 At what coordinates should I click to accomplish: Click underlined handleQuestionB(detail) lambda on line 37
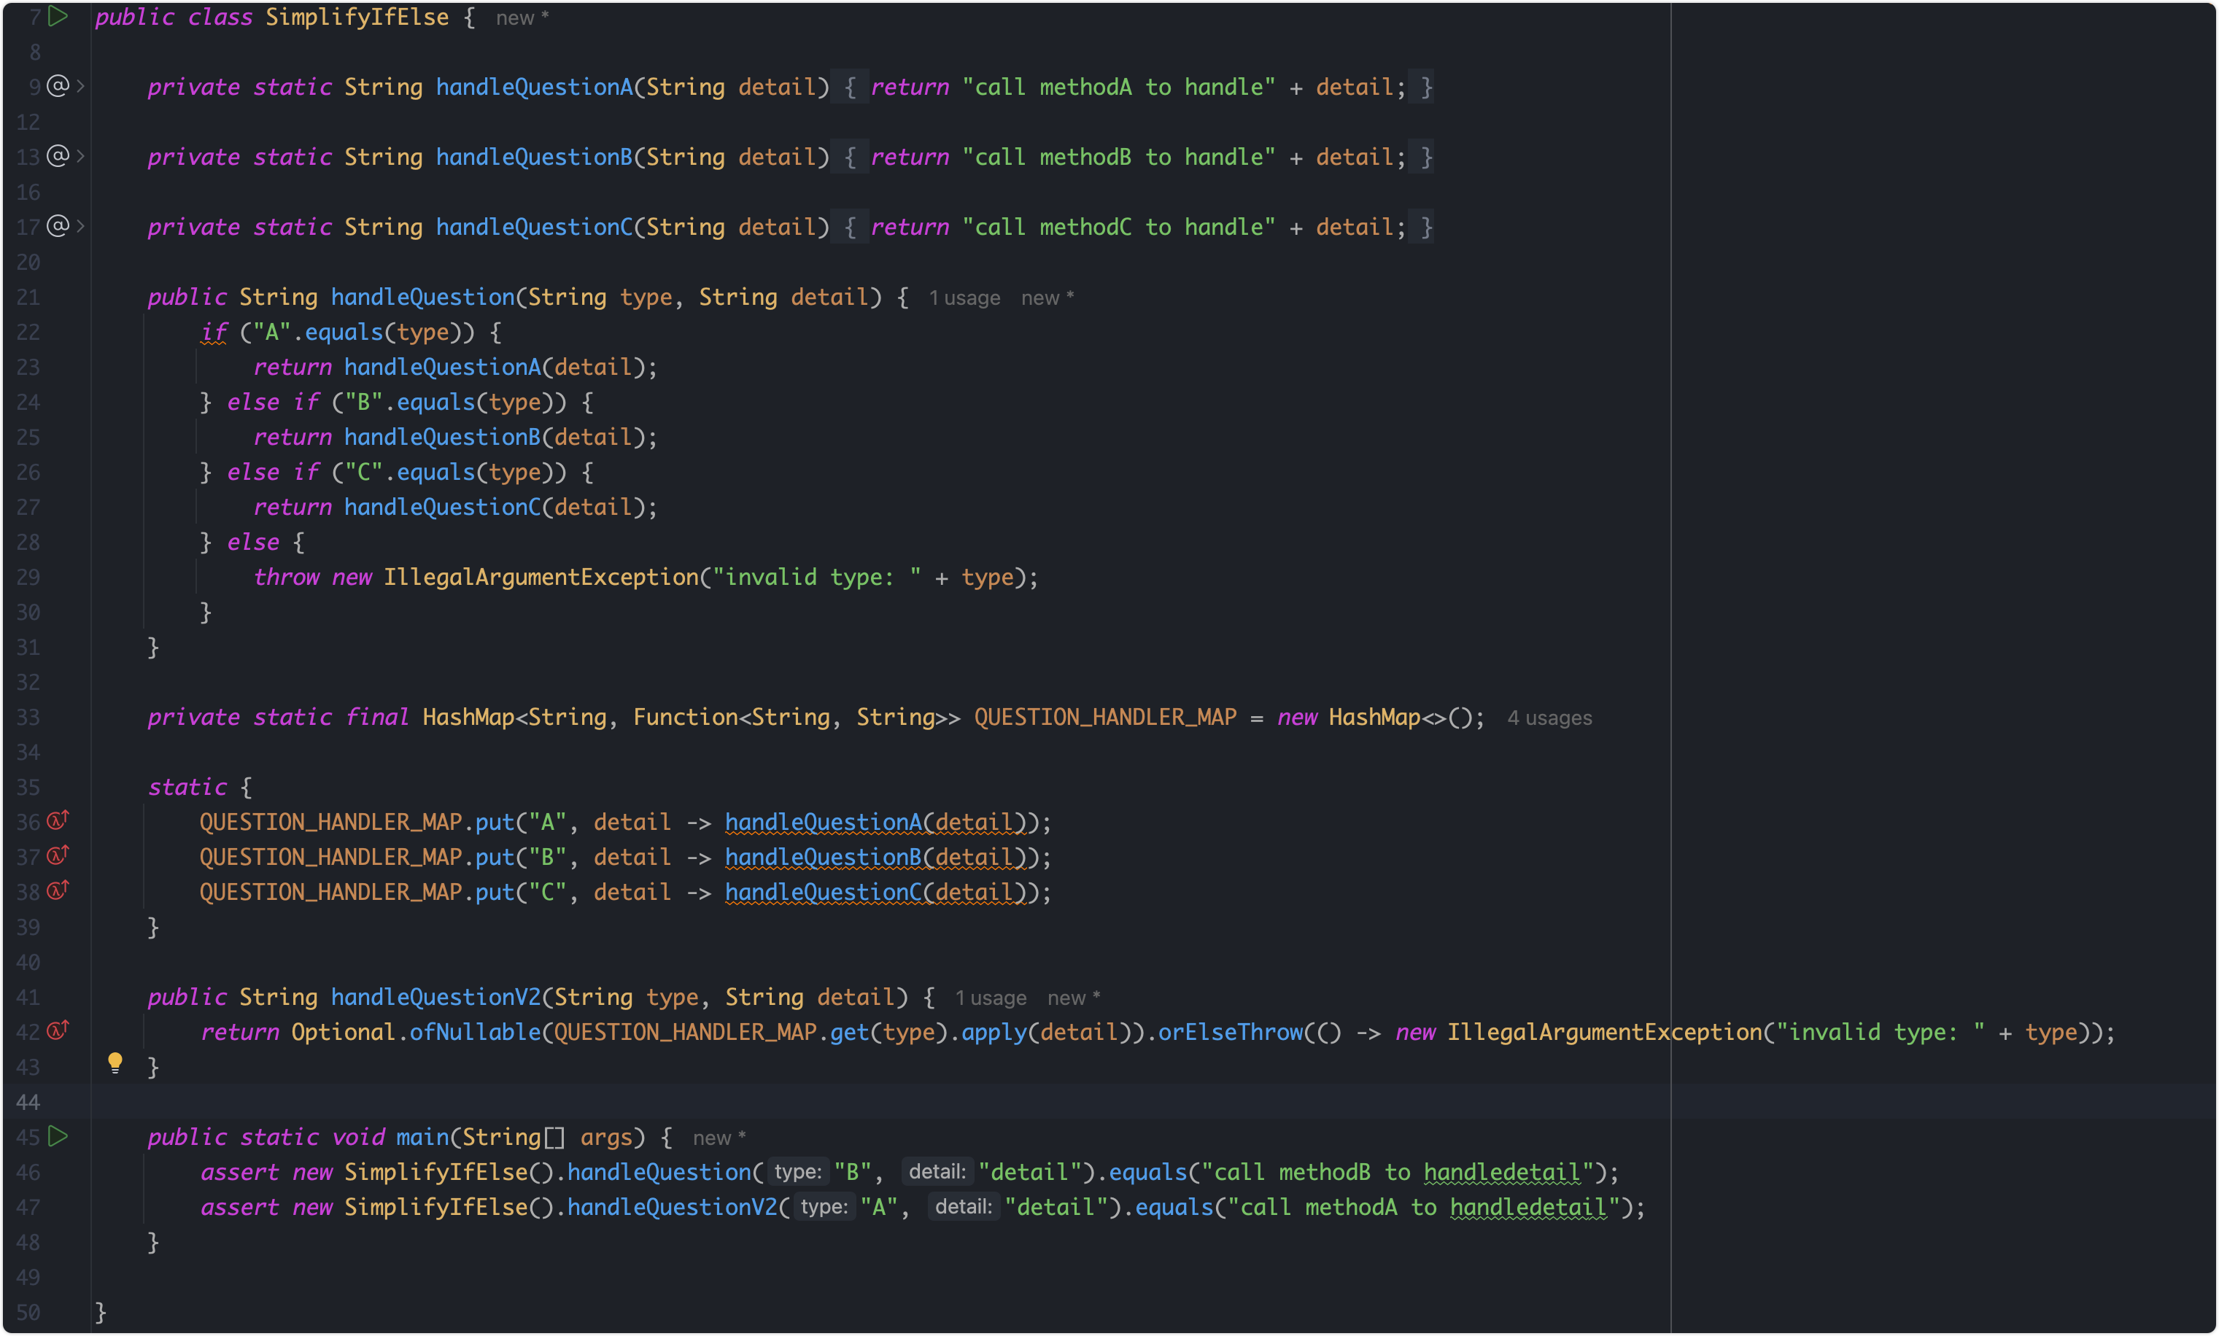(875, 857)
